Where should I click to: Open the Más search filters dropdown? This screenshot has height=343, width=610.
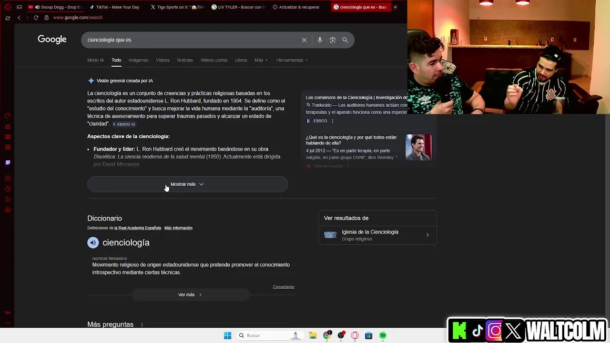[261, 60]
